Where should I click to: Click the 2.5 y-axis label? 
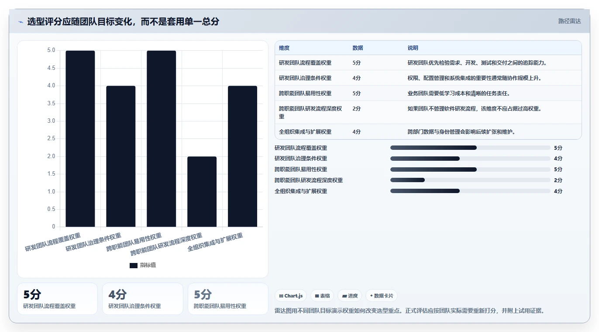pyautogui.click(x=51, y=139)
